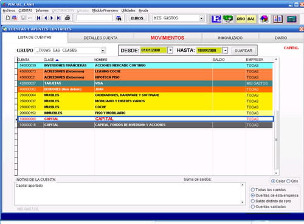
Task: Switch to the INMOVILIZADO tab
Action: click(230, 38)
